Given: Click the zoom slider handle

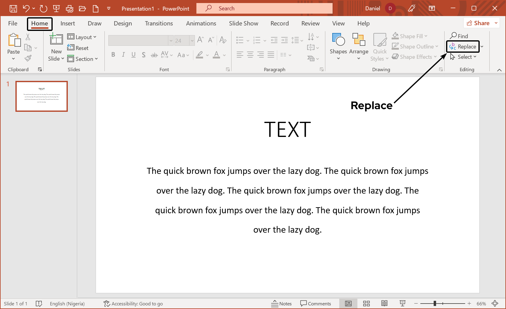Looking at the screenshot, I should (435, 304).
